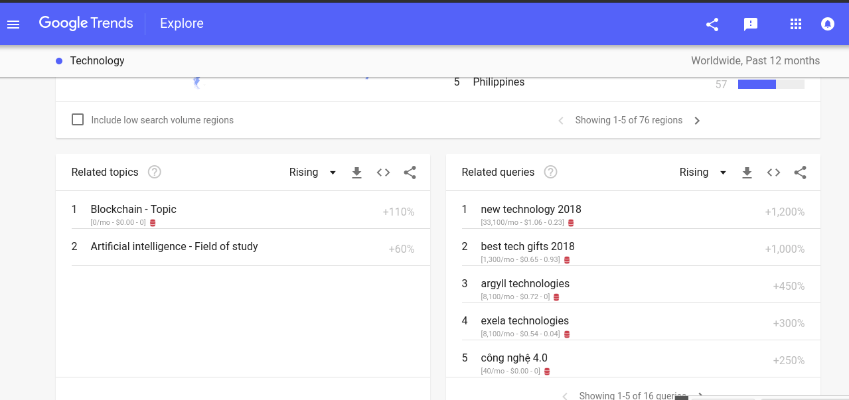
Task: Click +1,200% value for new technology 2018
Action: pos(785,212)
